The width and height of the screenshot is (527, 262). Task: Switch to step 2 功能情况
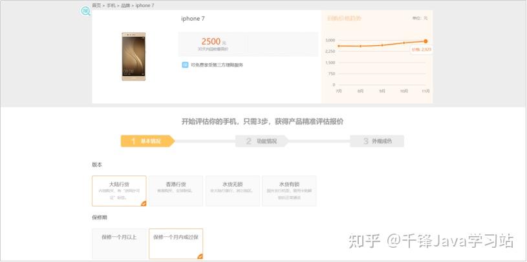click(x=262, y=141)
